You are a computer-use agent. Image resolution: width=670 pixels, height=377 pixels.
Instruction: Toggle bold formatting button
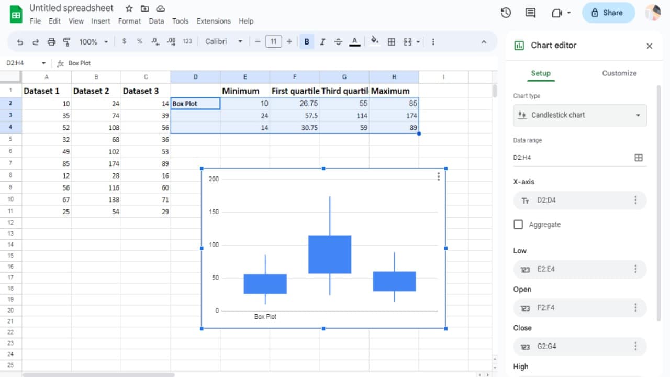(x=307, y=42)
